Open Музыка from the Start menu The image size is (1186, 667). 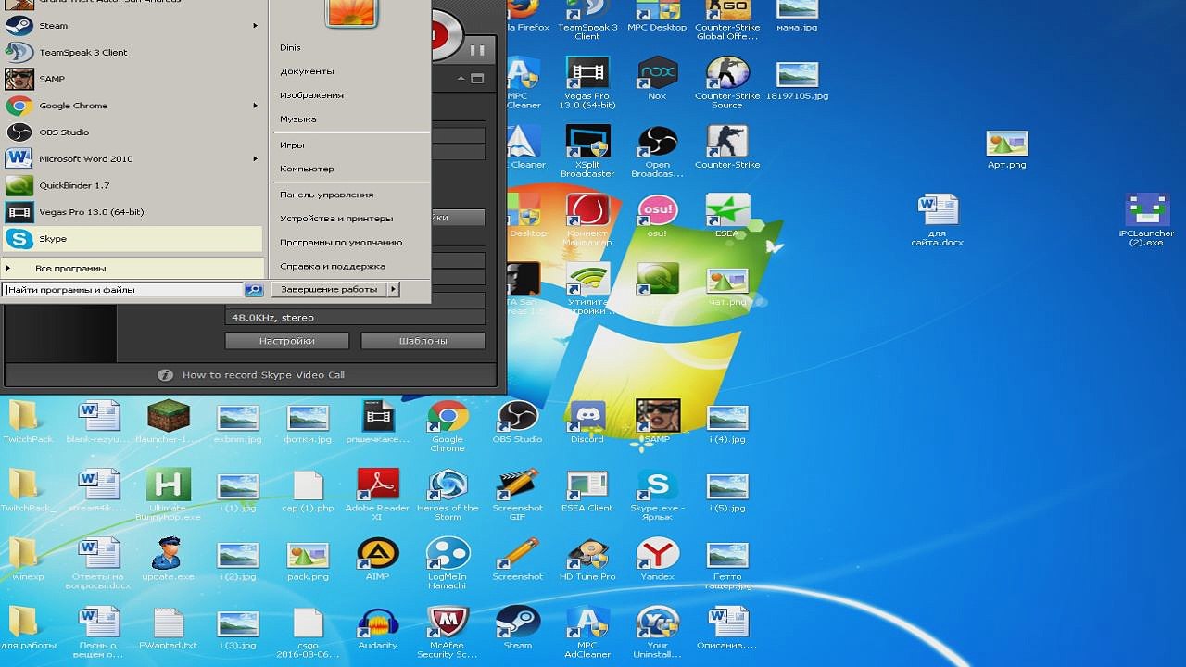[298, 120]
